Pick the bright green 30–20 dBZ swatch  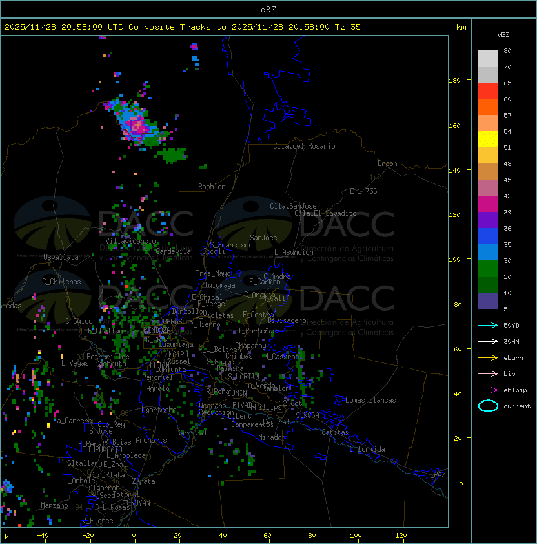(488, 268)
